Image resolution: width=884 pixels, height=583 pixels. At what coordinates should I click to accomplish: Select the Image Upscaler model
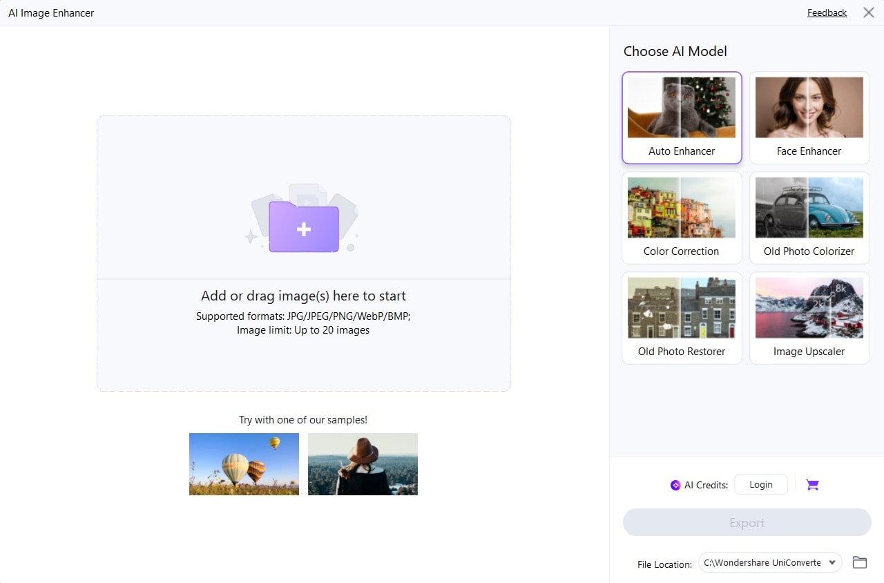coord(809,318)
